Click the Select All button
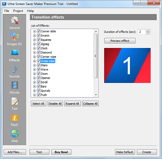Screen dimensions: 162x159 tap(38, 103)
